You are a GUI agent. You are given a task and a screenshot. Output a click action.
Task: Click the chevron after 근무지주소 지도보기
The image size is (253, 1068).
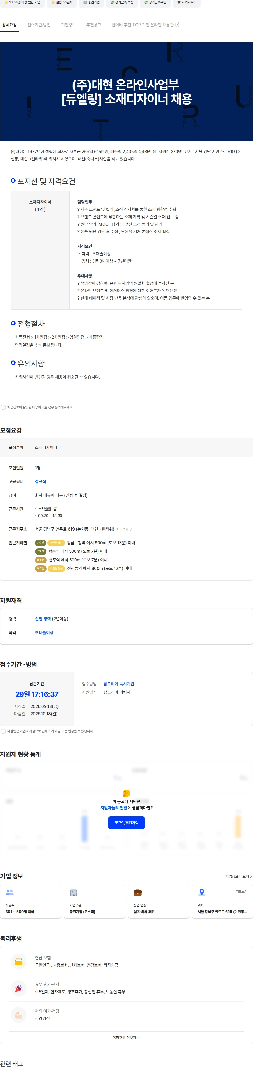131,529
